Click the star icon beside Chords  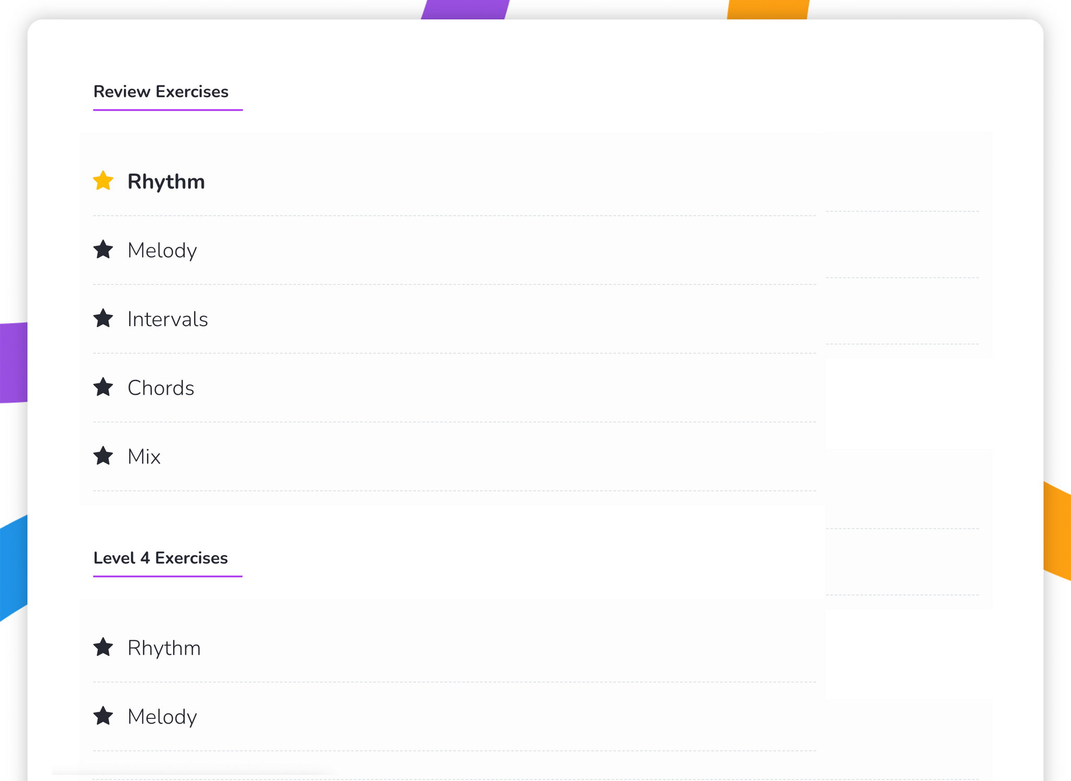103,387
